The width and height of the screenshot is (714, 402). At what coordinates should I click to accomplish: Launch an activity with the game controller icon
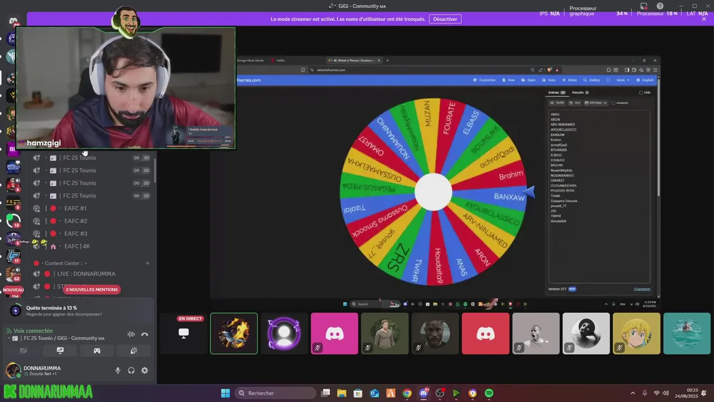pos(97,351)
